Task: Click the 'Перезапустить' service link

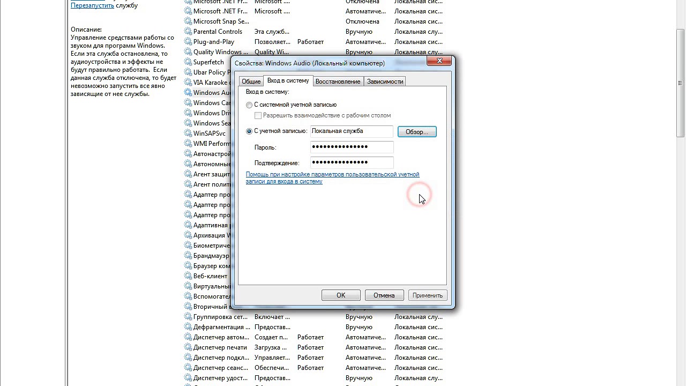Action: (92, 5)
